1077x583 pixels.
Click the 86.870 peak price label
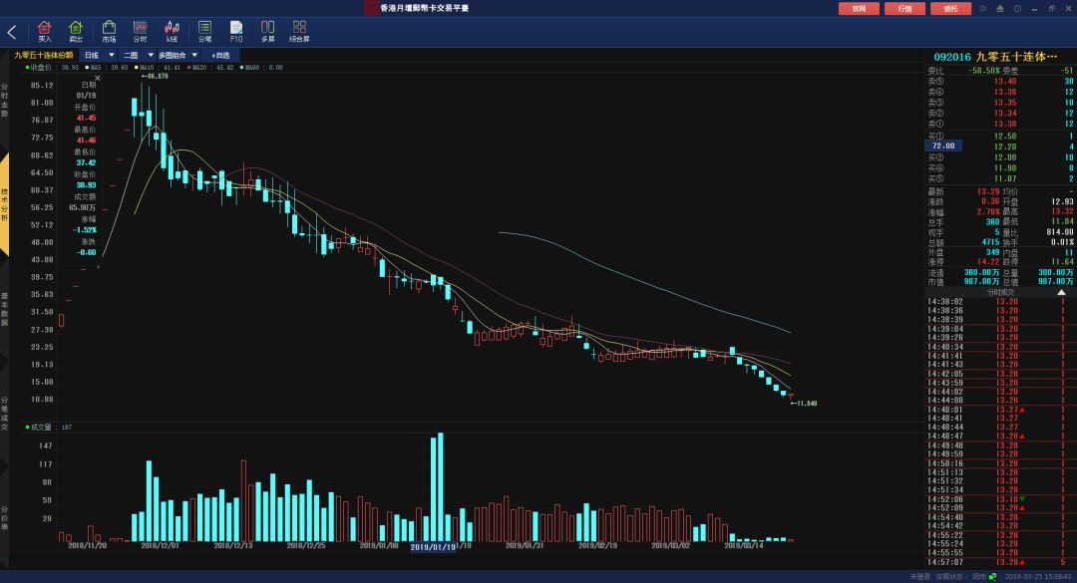[x=155, y=76]
